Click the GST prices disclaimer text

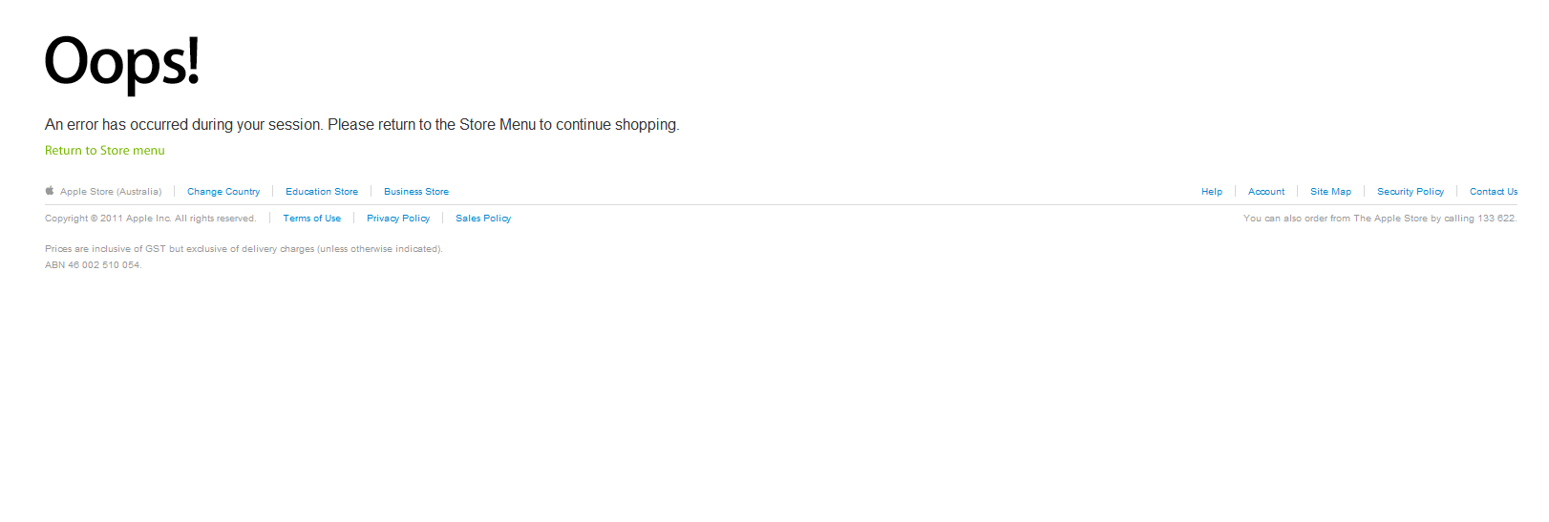tap(244, 249)
